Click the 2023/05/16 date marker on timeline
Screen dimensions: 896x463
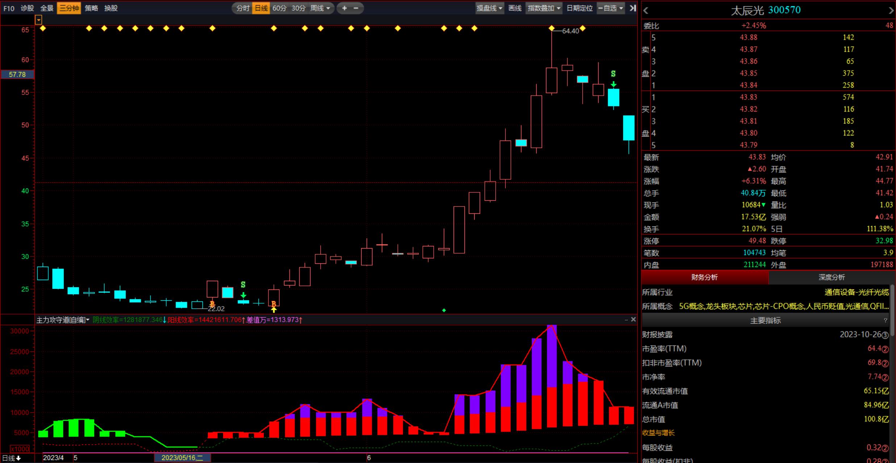[x=182, y=458]
